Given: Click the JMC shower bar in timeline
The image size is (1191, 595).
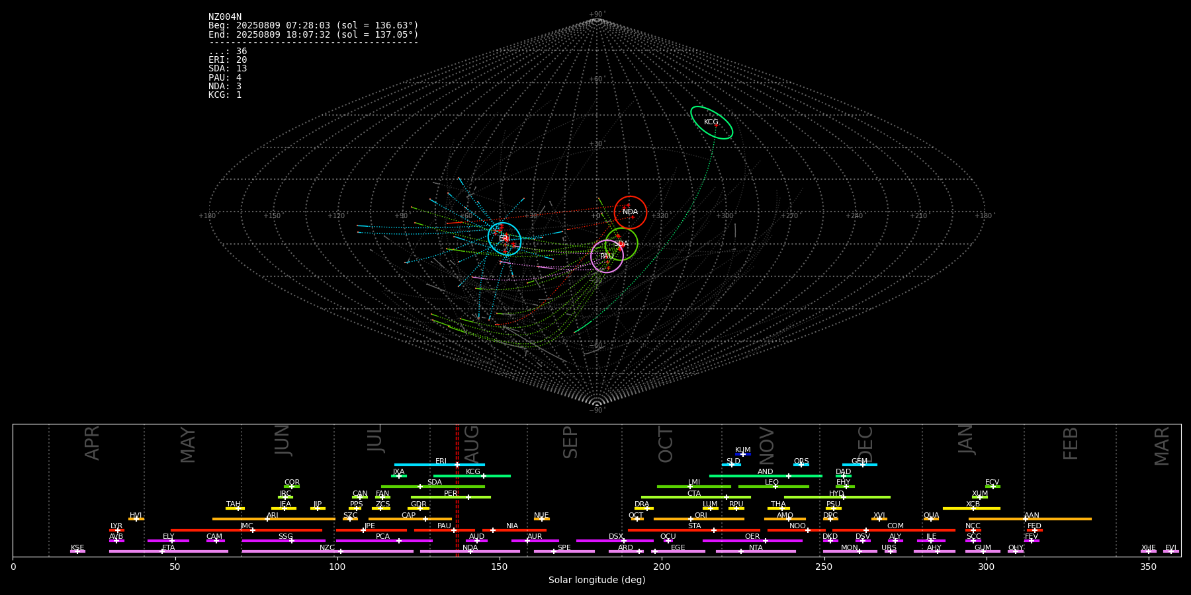Looking at the screenshot, I should point(246,530).
